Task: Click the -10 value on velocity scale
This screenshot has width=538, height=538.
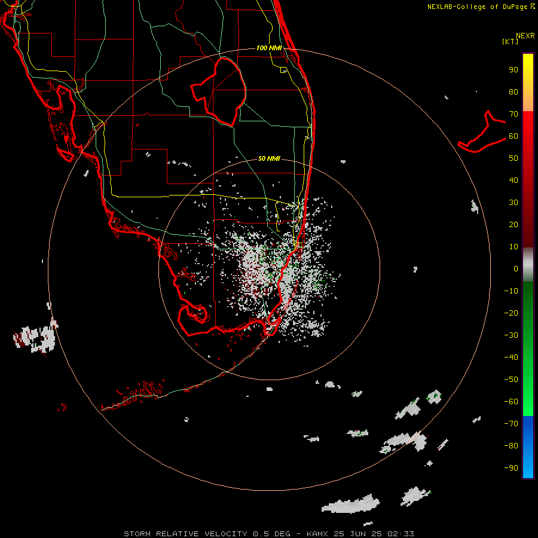Action: click(511, 291)
